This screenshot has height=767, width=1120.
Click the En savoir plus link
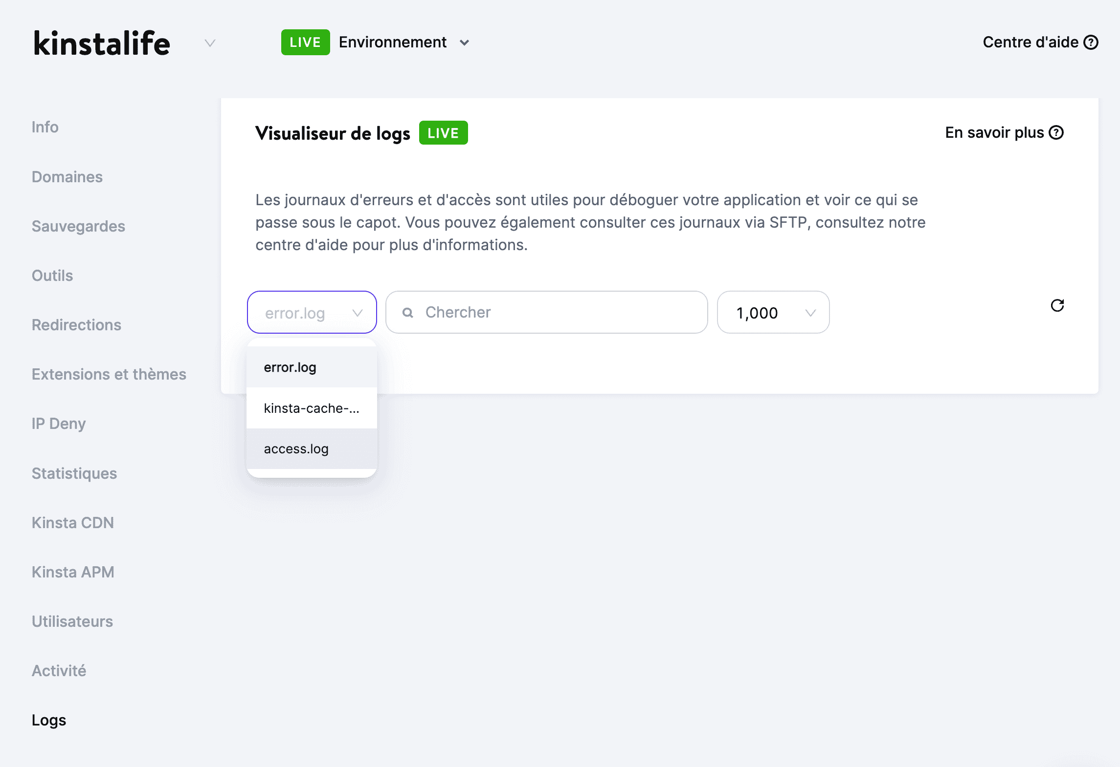point(1005,132)
